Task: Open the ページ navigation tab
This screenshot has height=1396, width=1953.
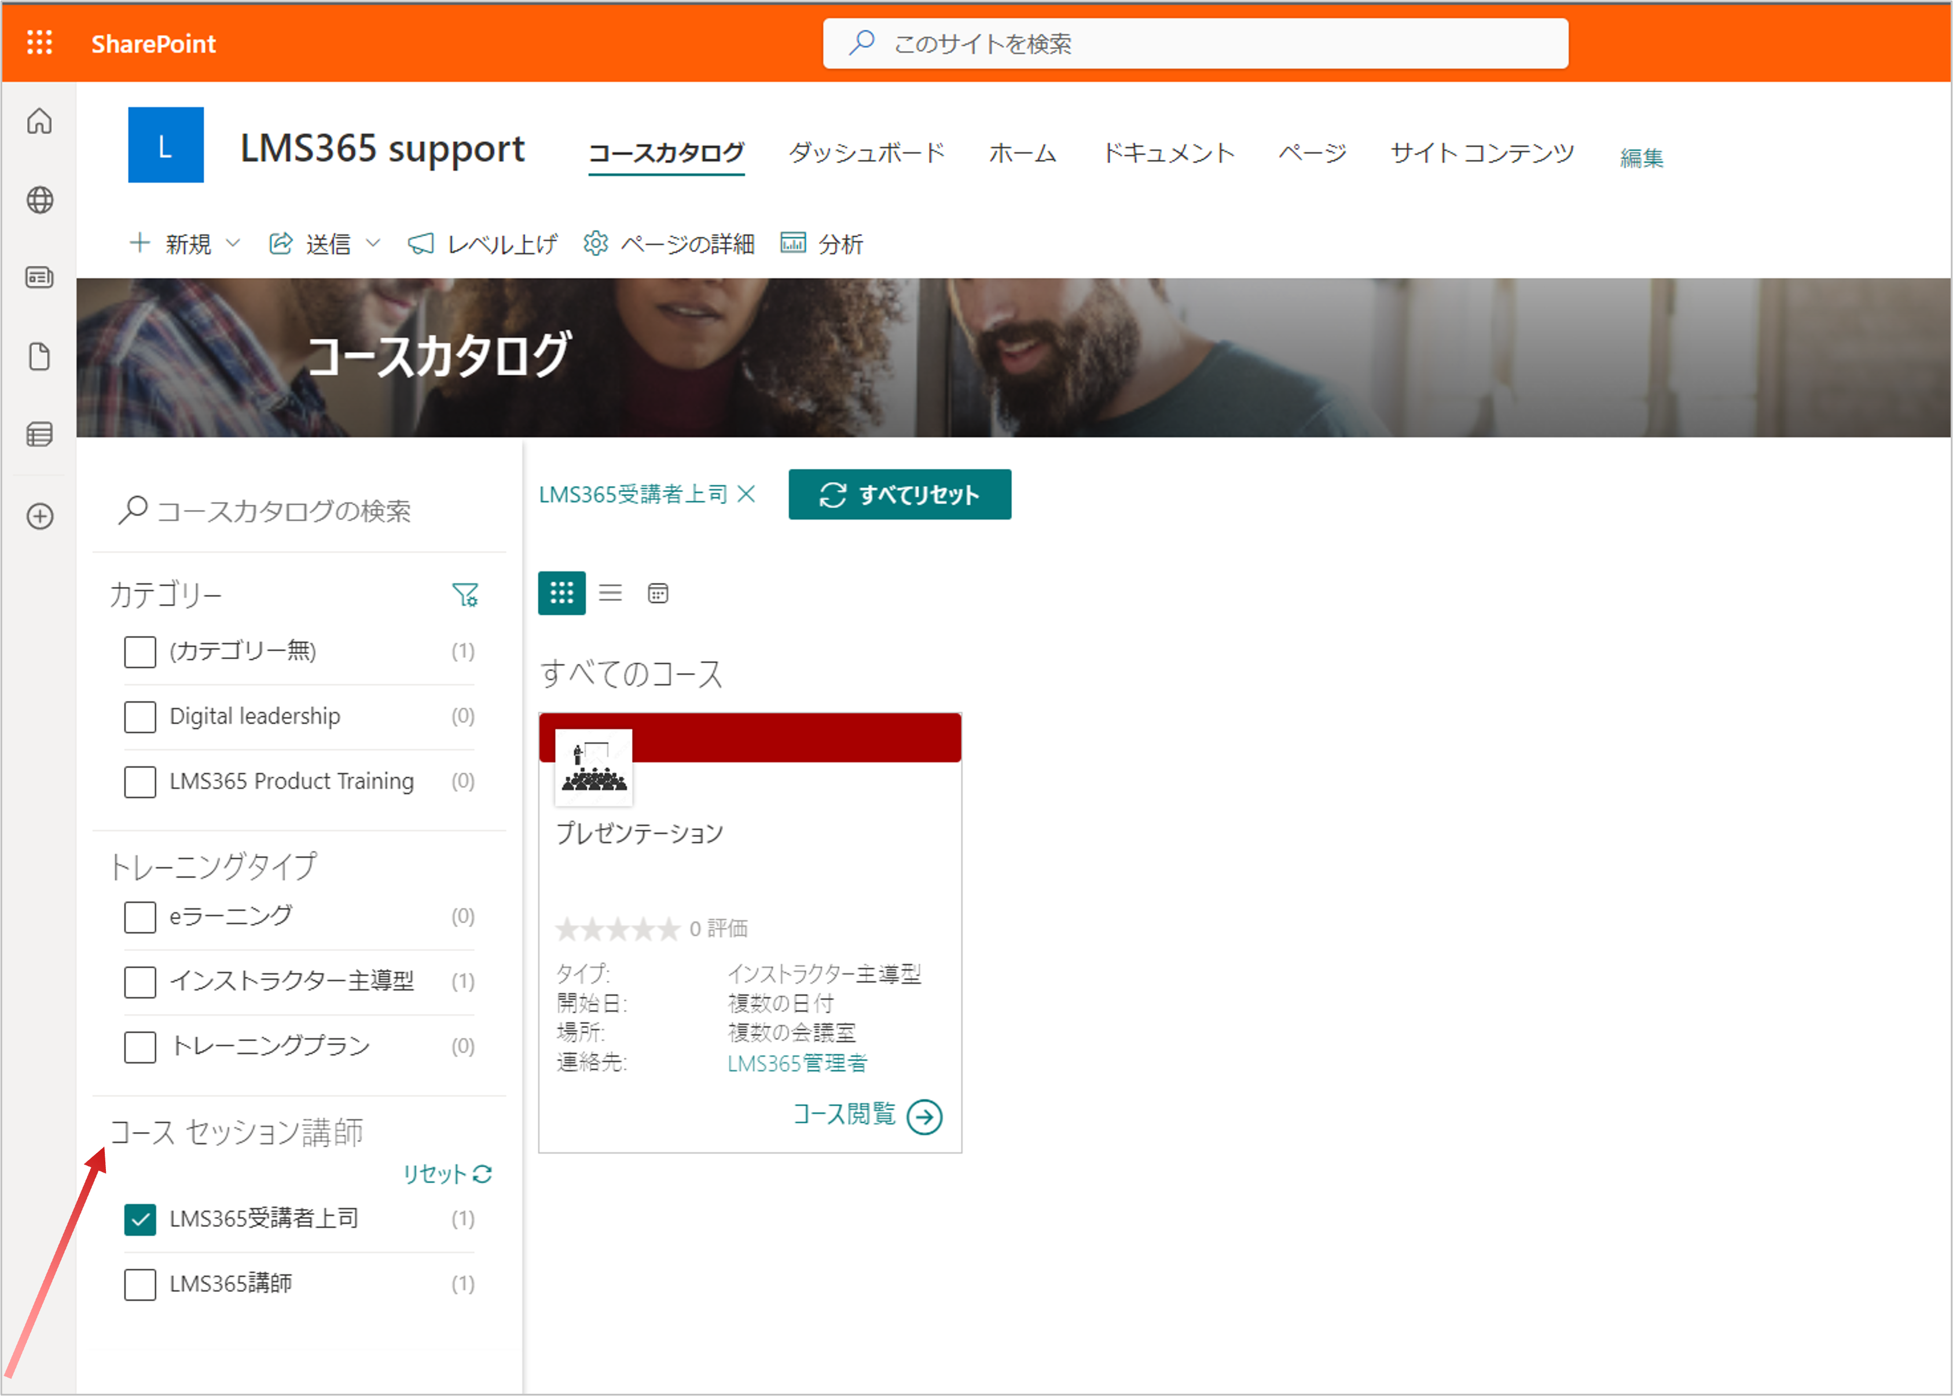Action: [1313, 153]
